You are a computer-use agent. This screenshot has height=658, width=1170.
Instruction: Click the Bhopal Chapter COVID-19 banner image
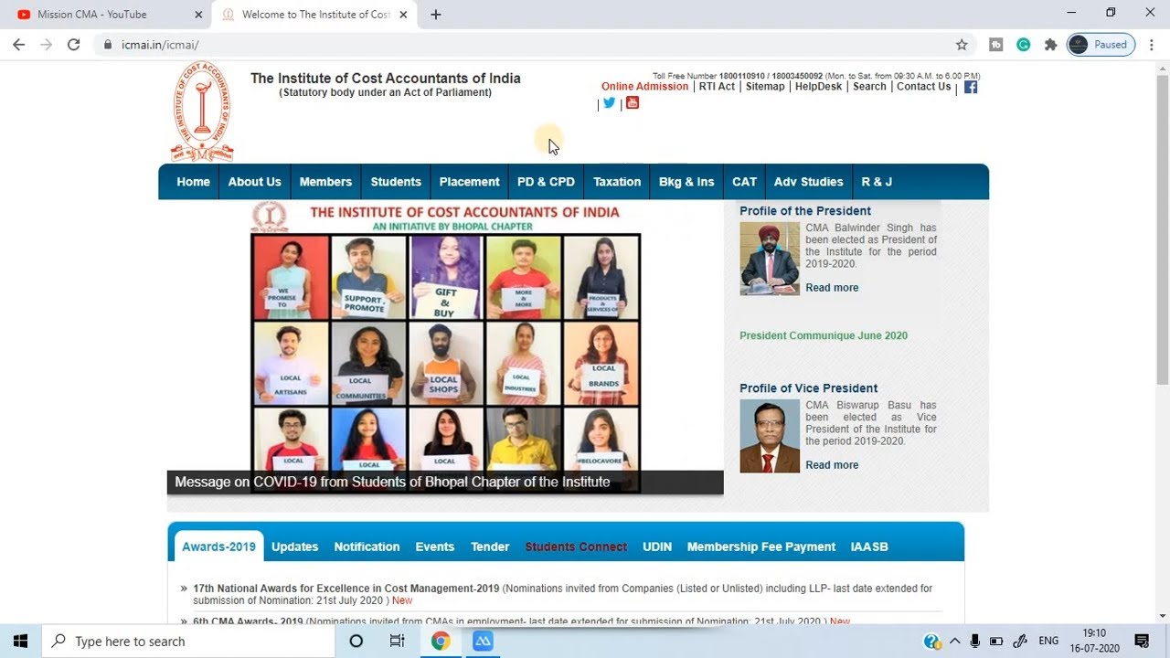coord(445,346)
